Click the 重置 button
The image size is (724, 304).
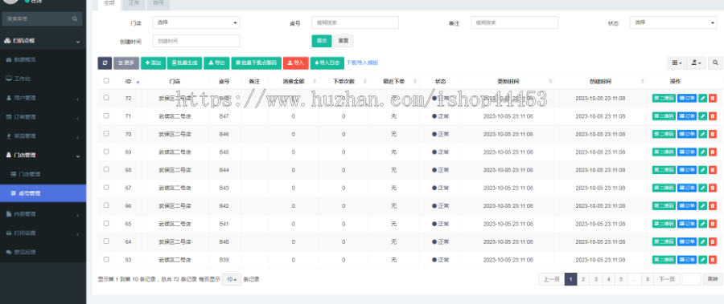tap(343, 41)
